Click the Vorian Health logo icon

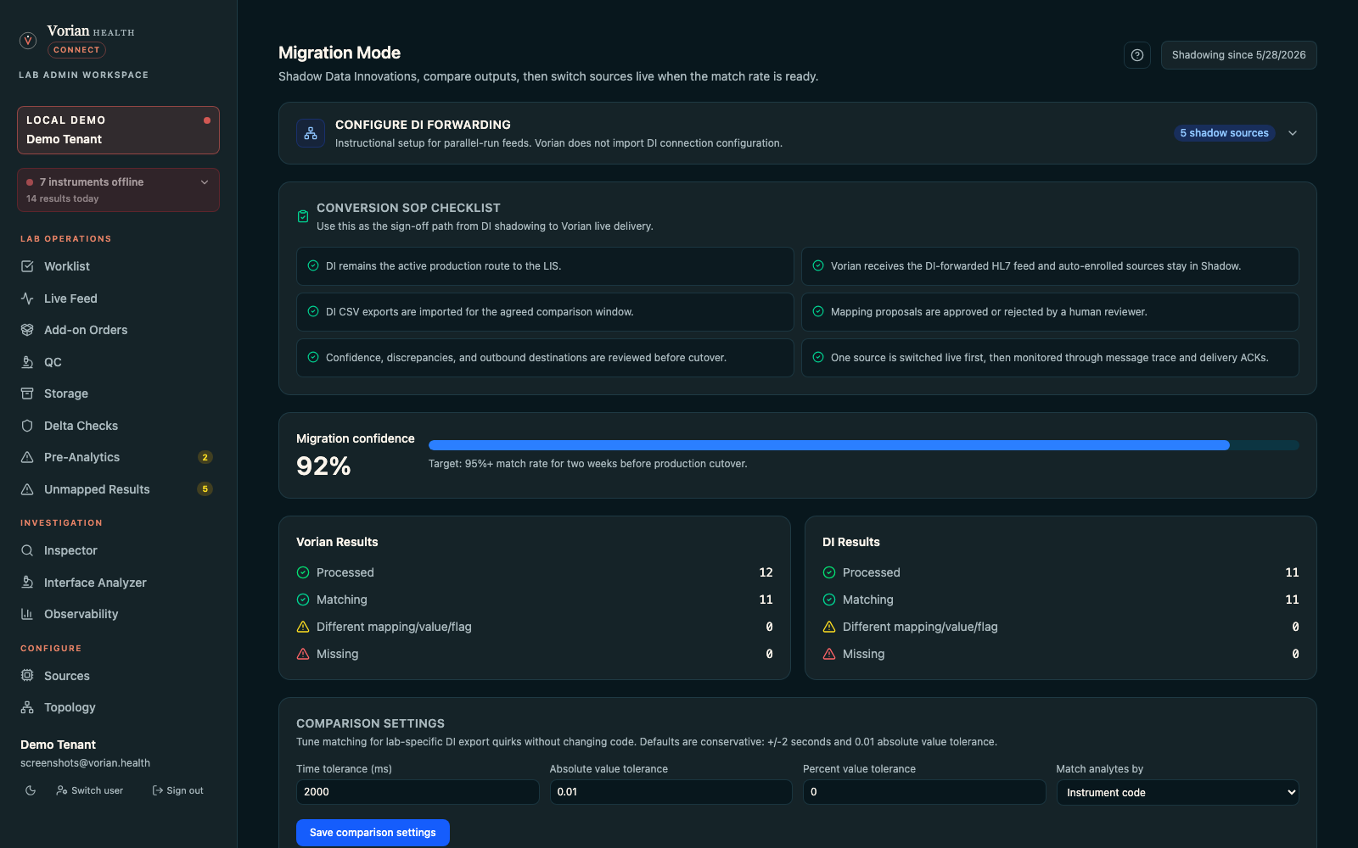pos(28,40)
